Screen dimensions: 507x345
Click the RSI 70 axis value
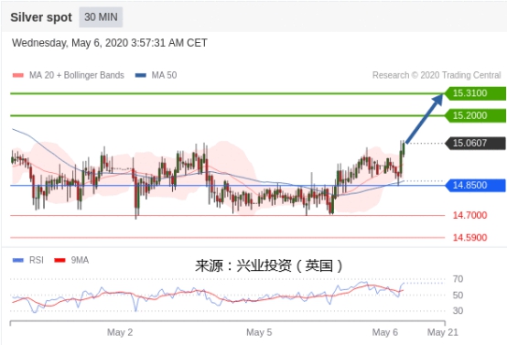pos(458,279)
